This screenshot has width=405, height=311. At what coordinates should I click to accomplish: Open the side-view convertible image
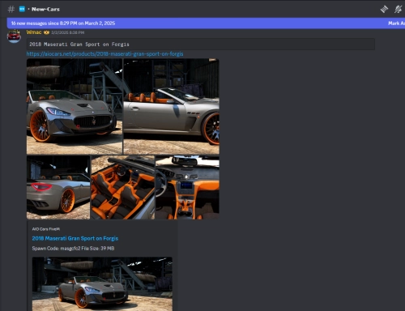[x=172, y=106]
